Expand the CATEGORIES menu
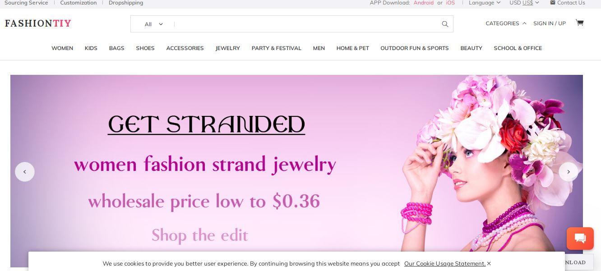The height and width of the screenshot is (271, 601). (x=506, y=23)
